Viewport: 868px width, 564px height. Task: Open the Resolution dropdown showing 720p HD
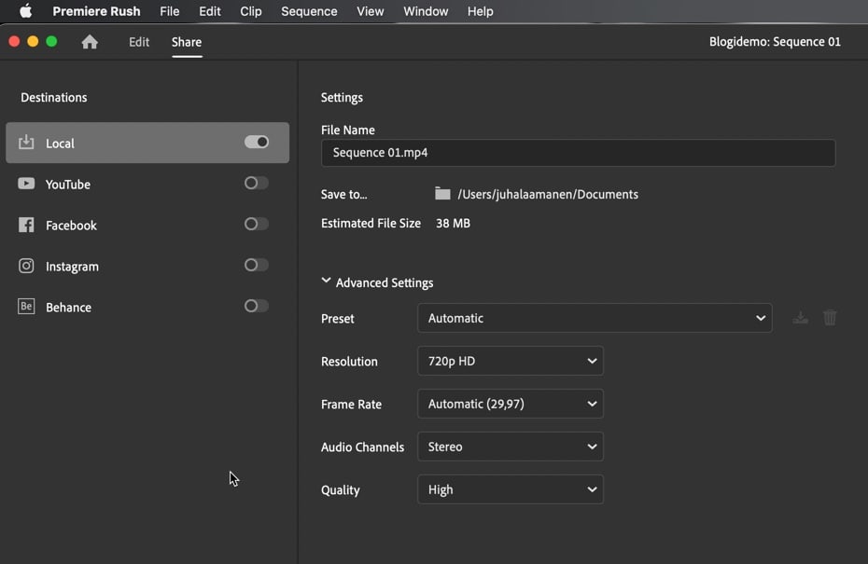coord(510,361)
